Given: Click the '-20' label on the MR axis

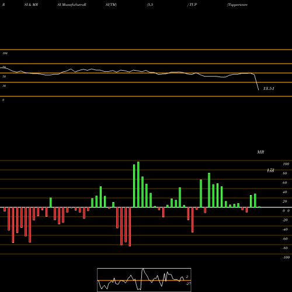Looking at the screenshot, I should click(x=285, y=220).
